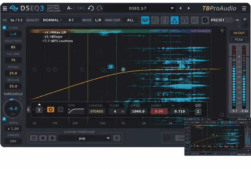Toggle the brackets [ ] button
Viewport: 251px width, 169px height.
pyautogui.click(x=165, y=20)
